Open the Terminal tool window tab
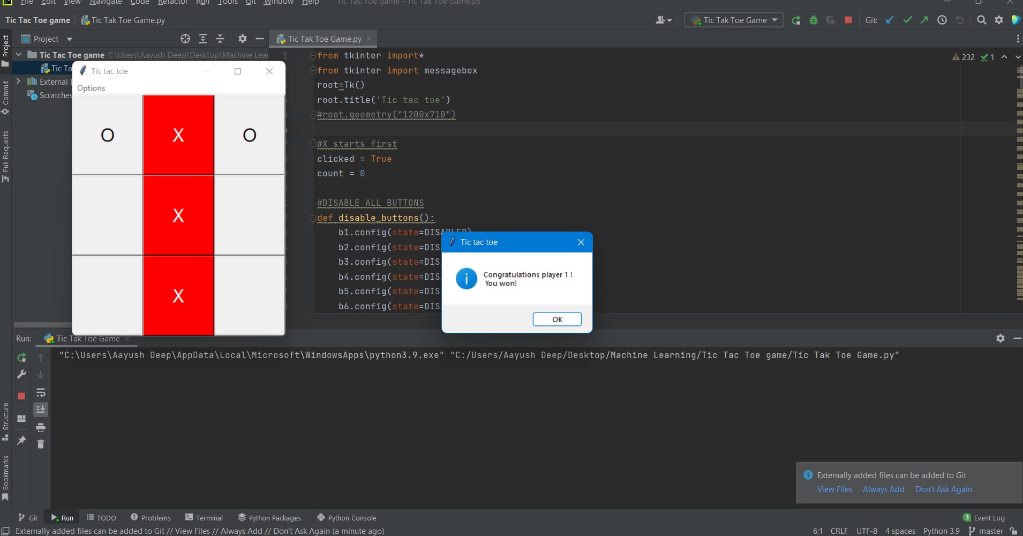This screenshot has height=536, width=1023. pyautogui.click(x=204, y=518)
